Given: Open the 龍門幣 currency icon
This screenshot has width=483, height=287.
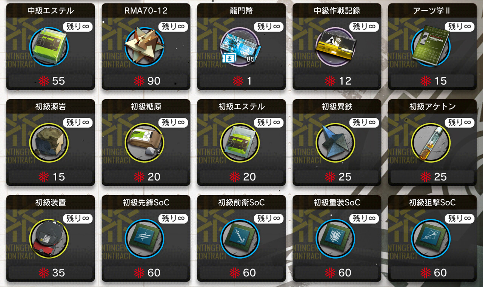Looking at the screenshot, I should pos(240,47).
